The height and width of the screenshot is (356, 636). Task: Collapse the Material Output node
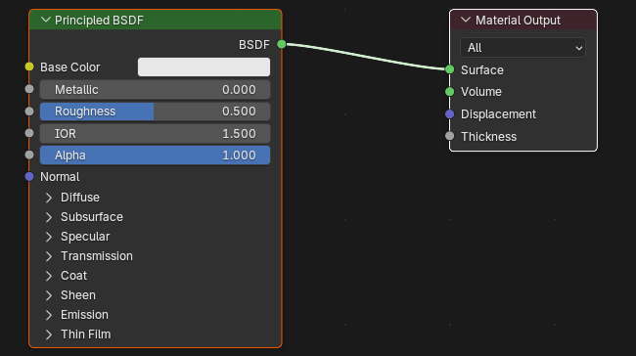tap(466, 20)
